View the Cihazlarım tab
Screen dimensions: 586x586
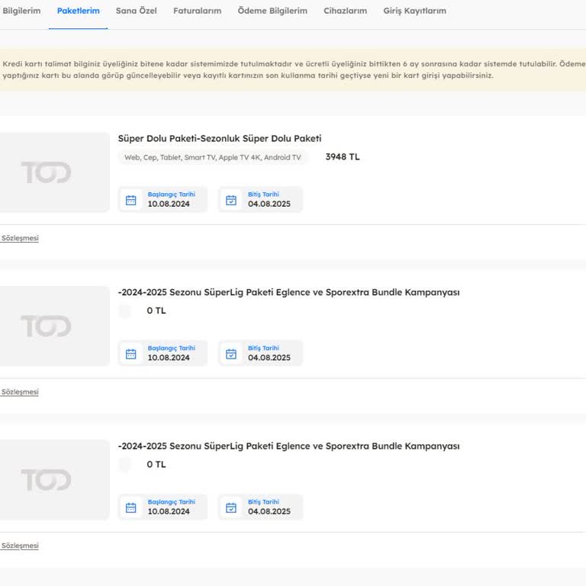[345, 11]
